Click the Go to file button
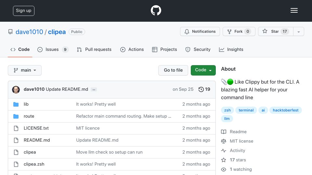This screenshot has height=175, width=312. [173, 70]
